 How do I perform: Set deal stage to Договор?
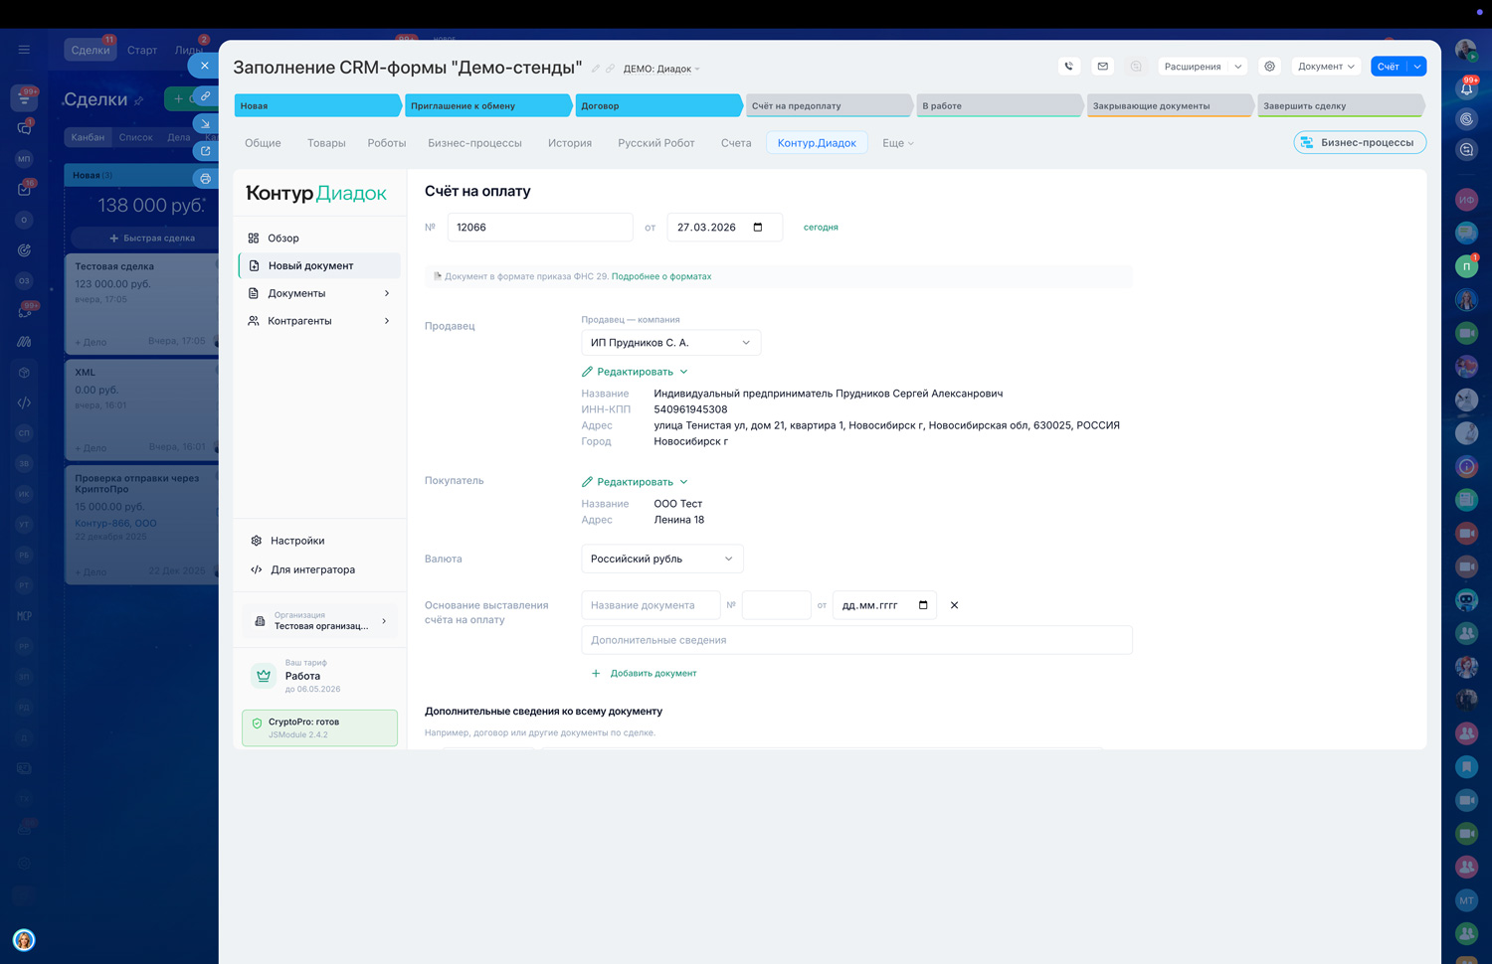(659, 105)
